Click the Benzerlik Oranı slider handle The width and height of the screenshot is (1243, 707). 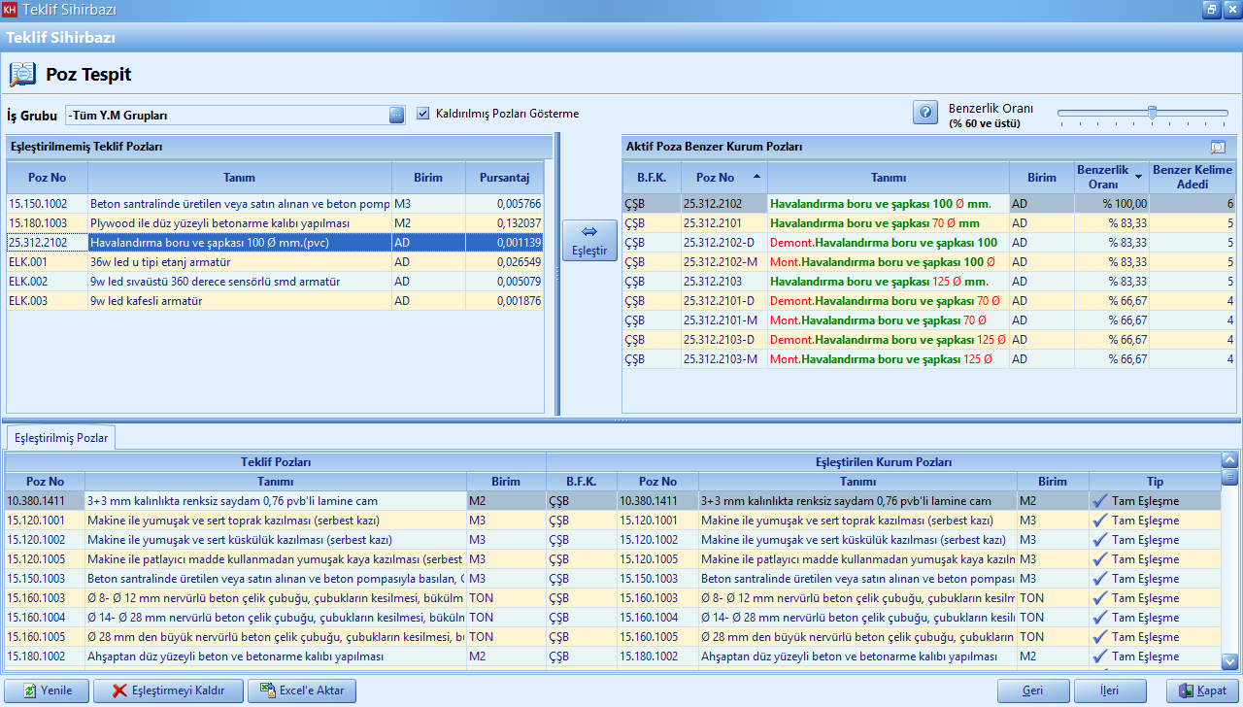click(x=1152, y=113)
